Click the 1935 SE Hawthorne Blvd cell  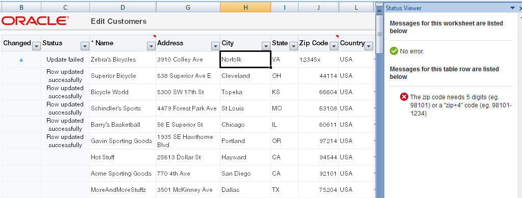coord(188,141)
